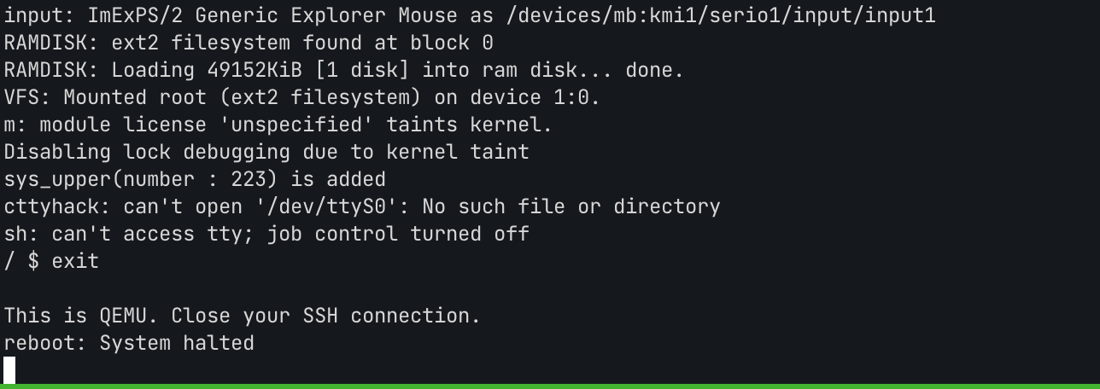Click "Close your SSH connection." text

click(x=325, y=316)
